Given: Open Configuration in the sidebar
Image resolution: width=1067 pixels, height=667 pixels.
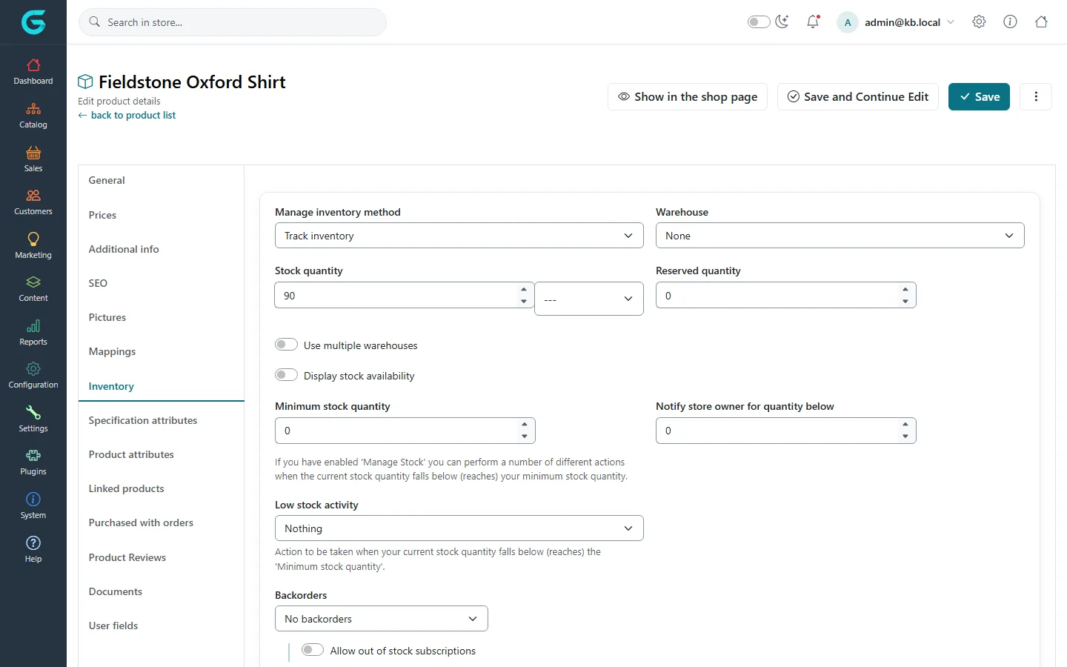Looking at the screenshot, I should pos(33,376).
